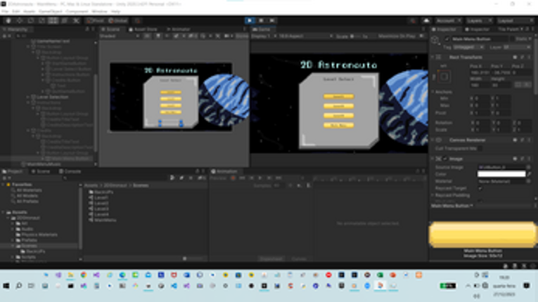Click the Pos X input field

(479, 72)
